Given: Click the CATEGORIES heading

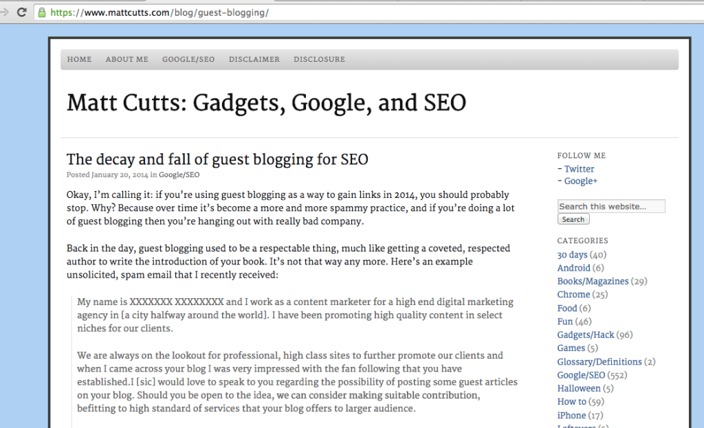Looking at the screenshot, I should pyautogui.click(x=583, y=241).
